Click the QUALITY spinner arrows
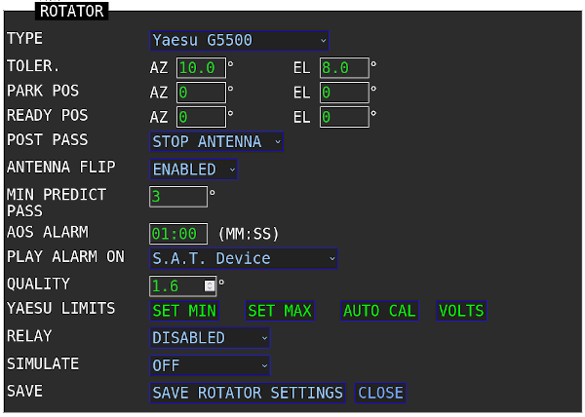 pos(210,286)
